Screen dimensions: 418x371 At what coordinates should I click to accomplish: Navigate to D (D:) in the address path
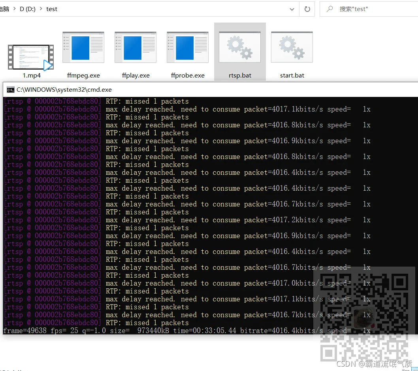tap(27, 9)
